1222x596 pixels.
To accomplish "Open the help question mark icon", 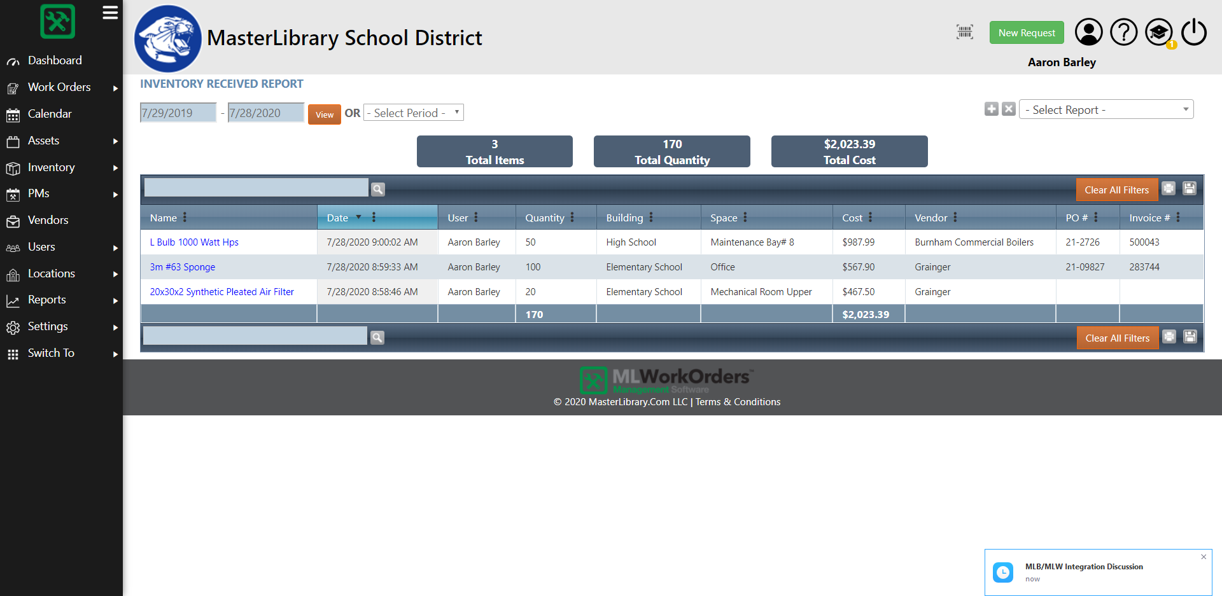I will point(1124,32).
